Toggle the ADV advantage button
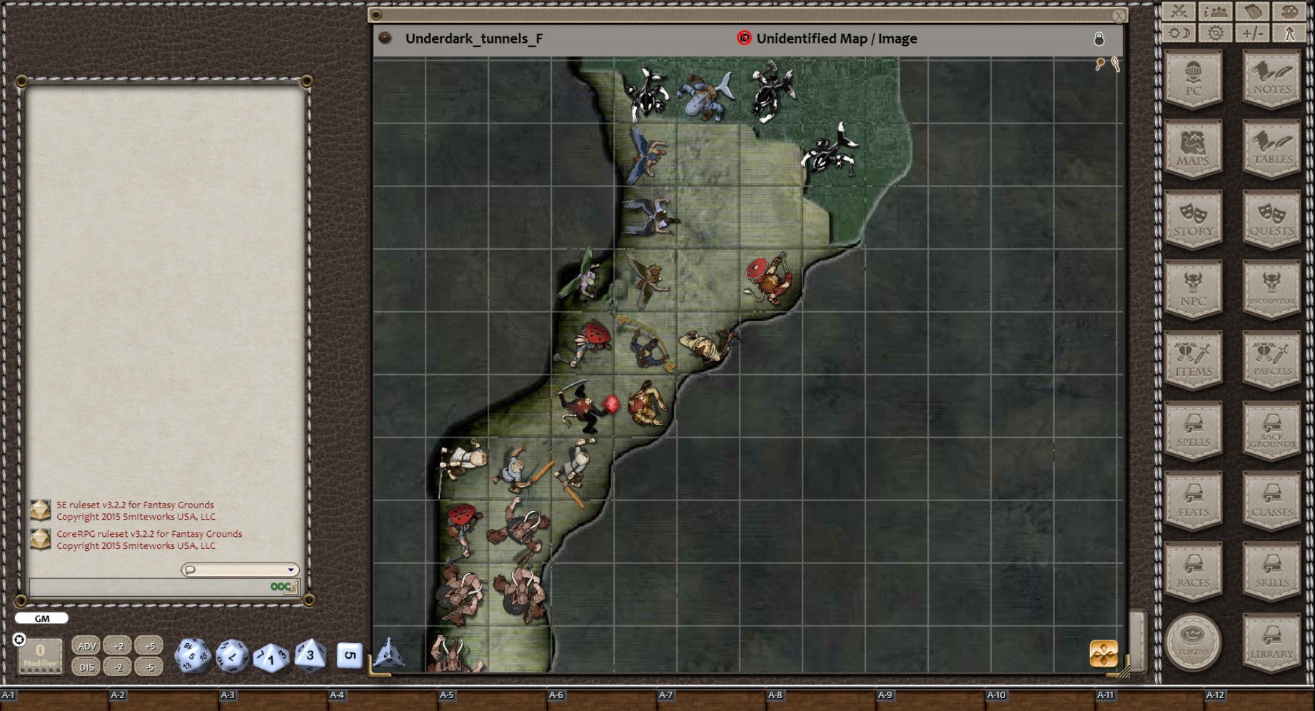This screenshot has height=711, width=1315. (86, 646)
